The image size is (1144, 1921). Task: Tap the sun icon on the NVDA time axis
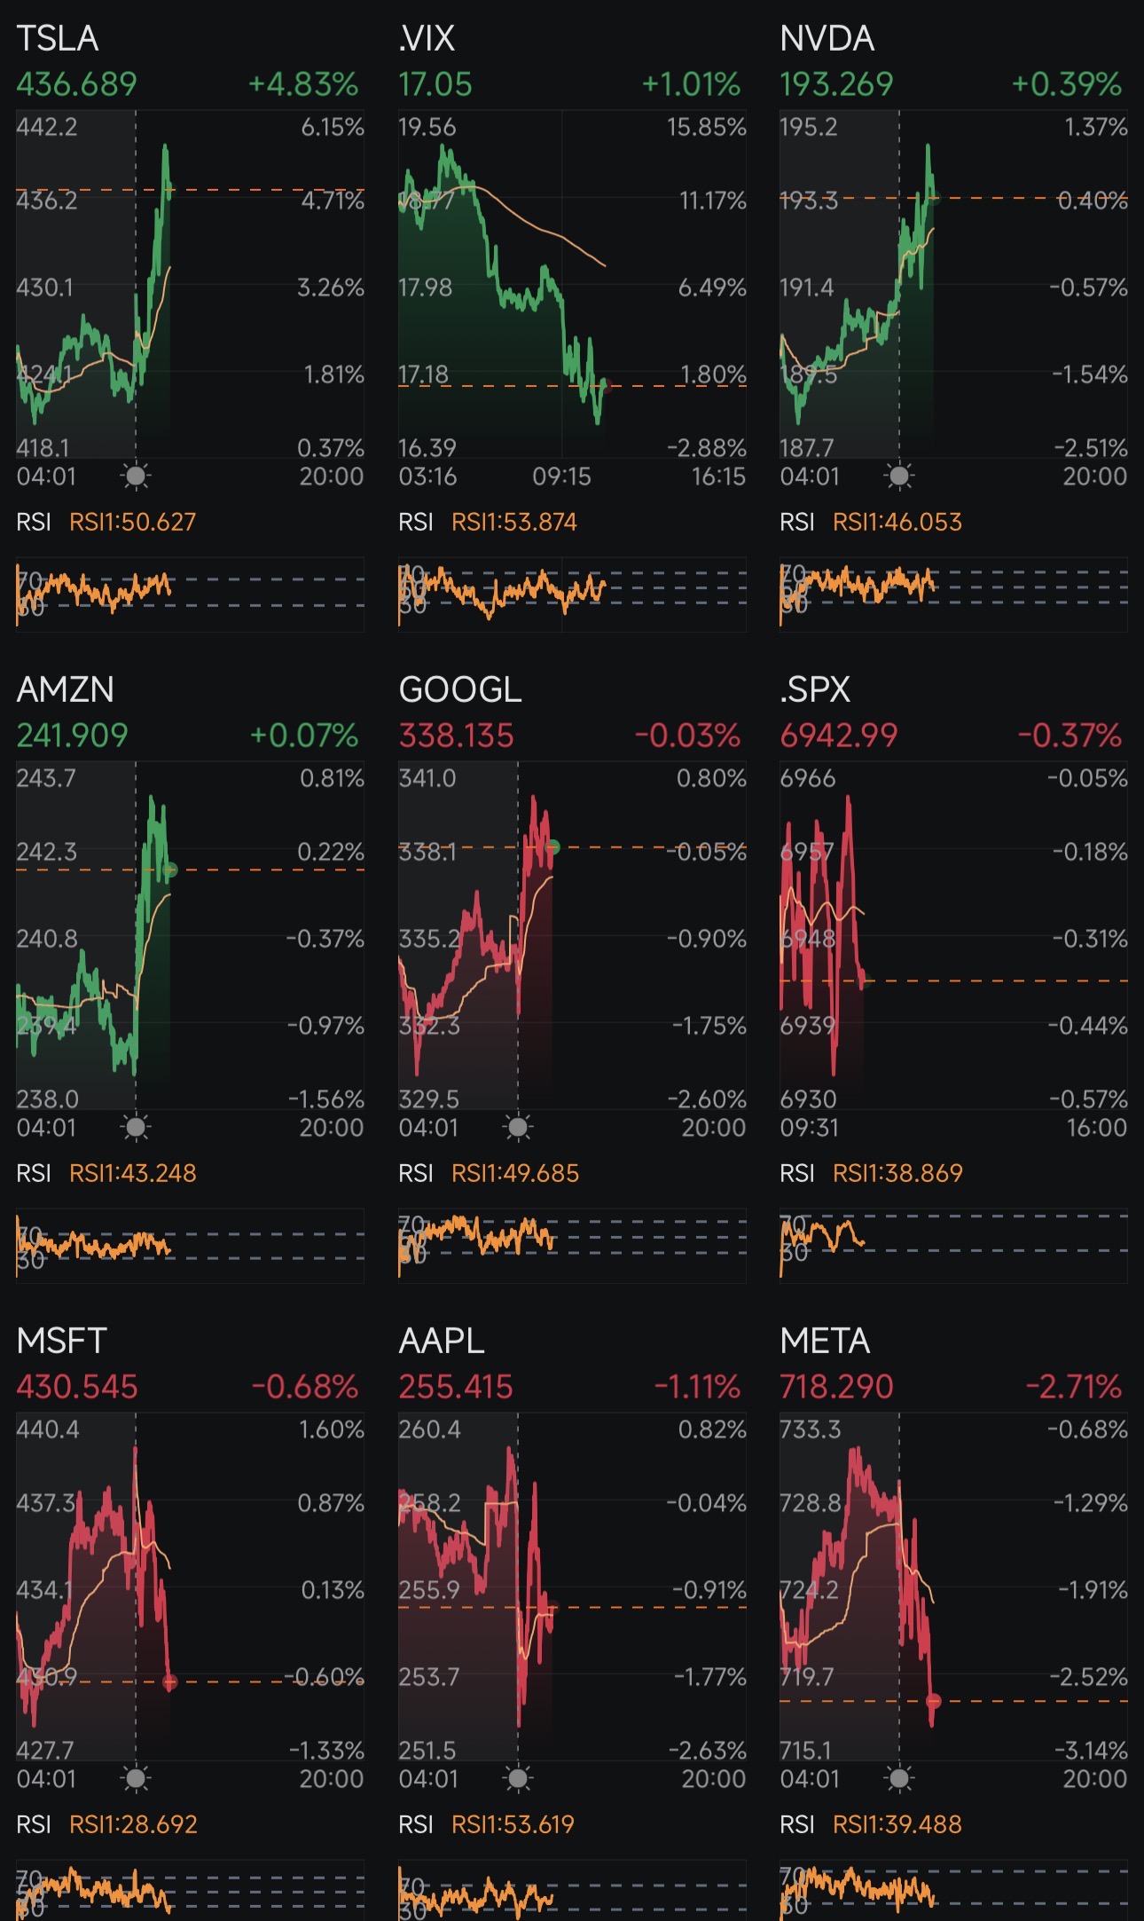(x=898, y=476)
